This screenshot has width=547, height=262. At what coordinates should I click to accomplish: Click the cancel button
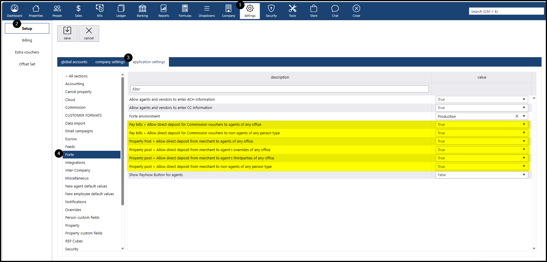pos(89,33)
